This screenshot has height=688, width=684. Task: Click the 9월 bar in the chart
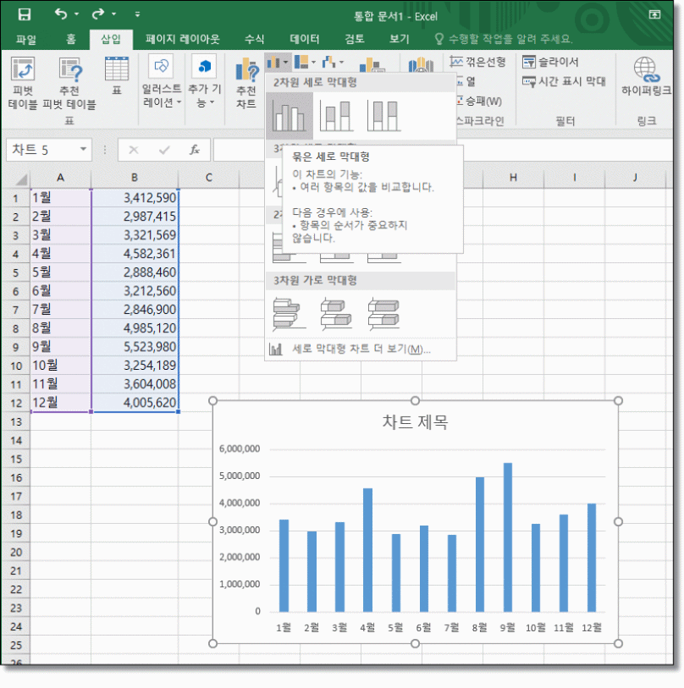508,537
